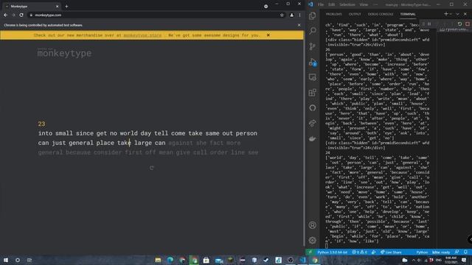The height and width of the screenshot is (265, 472).
Task: Open Live Share view in activity bar
Action: pyautogui.click(x=313, y=123)
